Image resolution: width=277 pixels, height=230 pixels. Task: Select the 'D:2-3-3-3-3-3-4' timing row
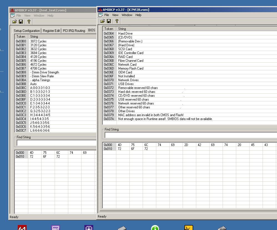click(x=56, y=99)
